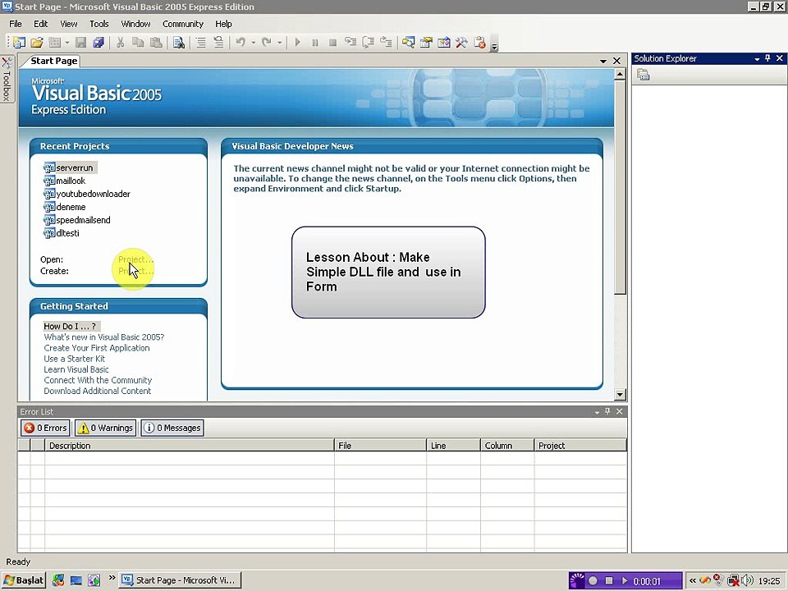788x591 pixels.
Task: Open the Tools menu
Action: point(99,24)
